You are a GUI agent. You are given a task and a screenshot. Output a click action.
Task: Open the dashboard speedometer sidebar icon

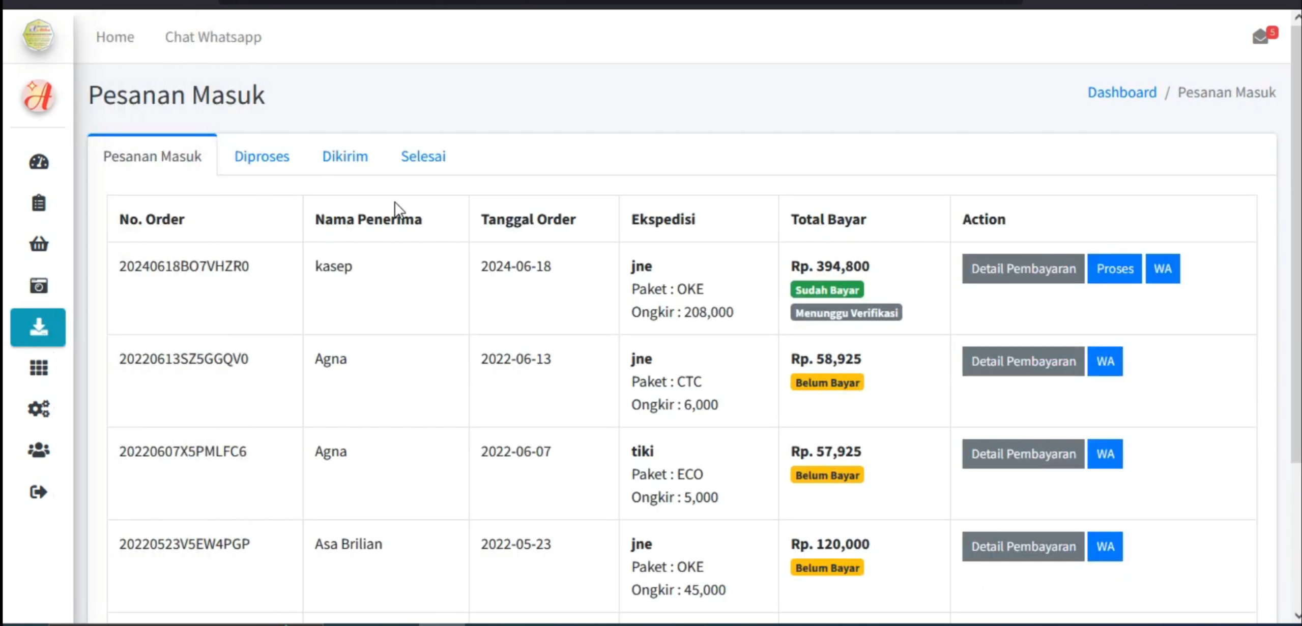pyautogui.click(x=39, y=162)
